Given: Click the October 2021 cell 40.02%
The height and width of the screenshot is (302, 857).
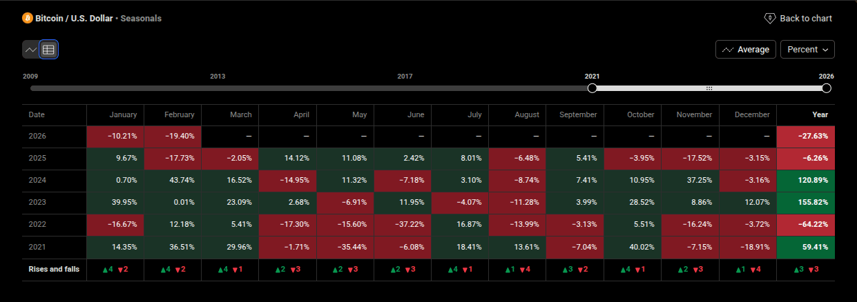Looking at the screenshot, I should coord(632,246).
